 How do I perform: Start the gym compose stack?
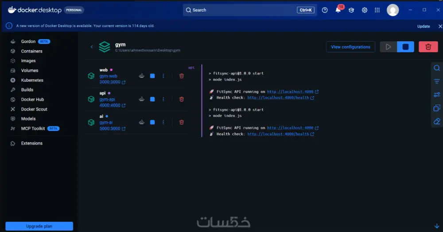pyautogui.click(x=388, y=47)
